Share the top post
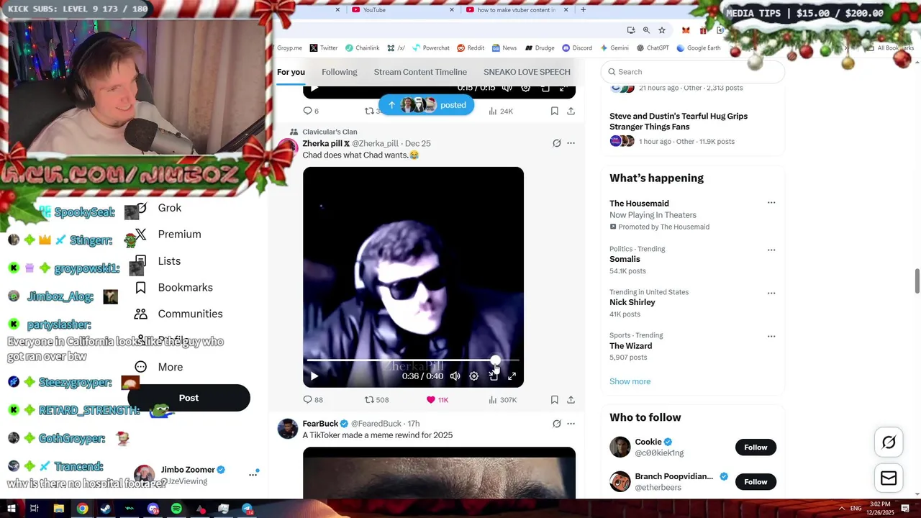921x518 pixels. (571, 111)
